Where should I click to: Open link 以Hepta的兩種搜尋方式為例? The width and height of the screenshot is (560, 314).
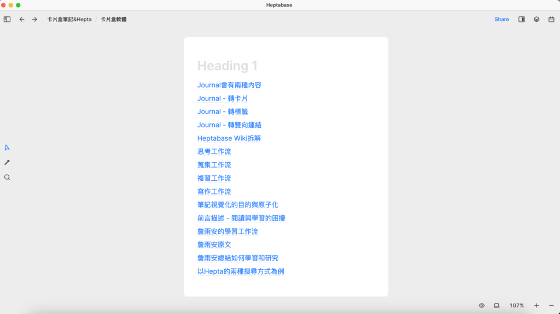[x=241, y=271]
